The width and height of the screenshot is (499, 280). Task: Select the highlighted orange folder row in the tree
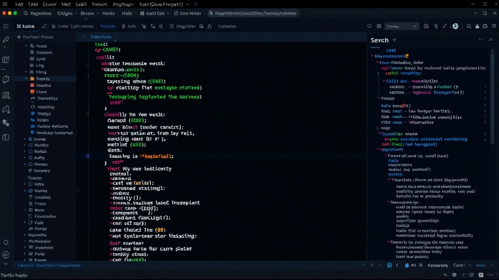(45, 79)
